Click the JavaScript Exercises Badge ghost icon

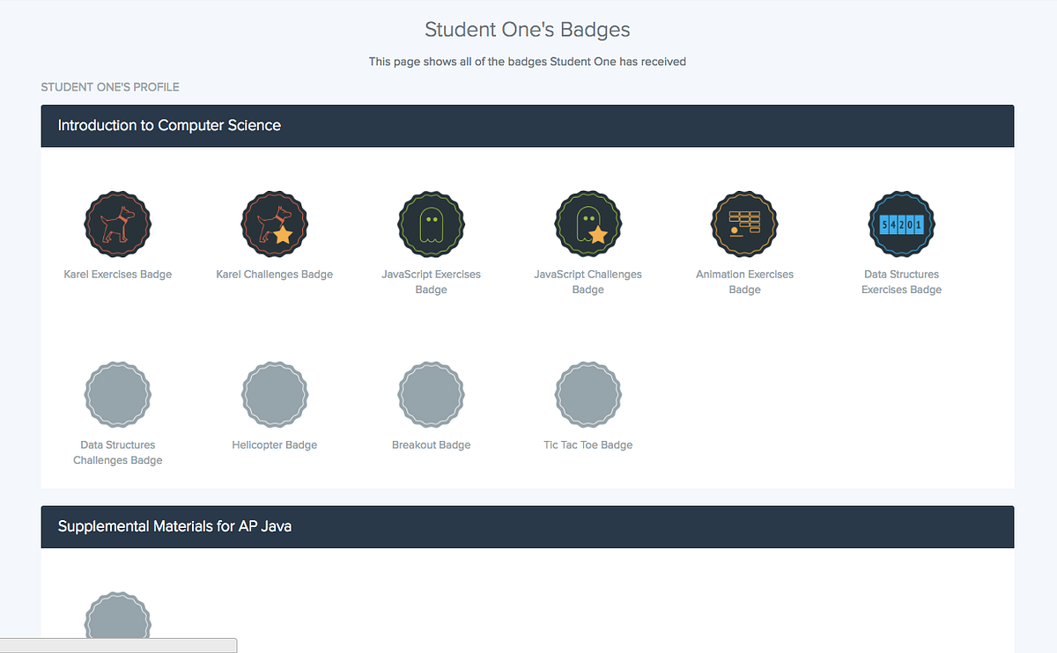(x=431, y=224)
